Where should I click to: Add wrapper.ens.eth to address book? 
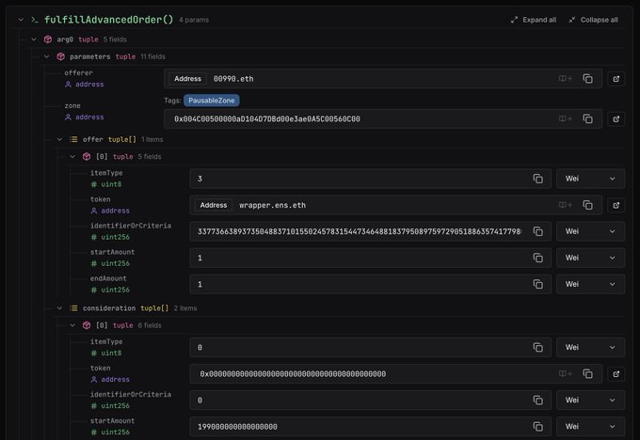566,205
